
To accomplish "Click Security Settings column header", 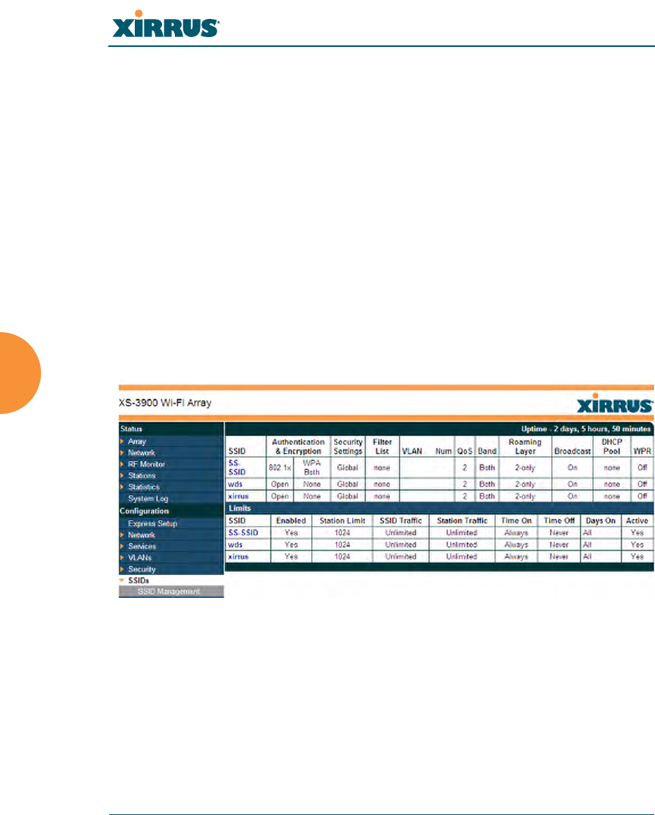I will (348, 446).
